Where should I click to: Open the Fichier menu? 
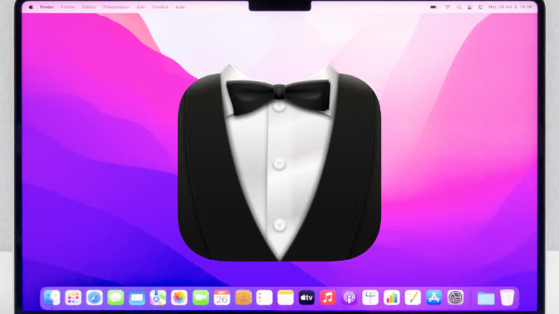click(x=68, y=7)
